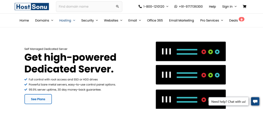This screenshot has width=263, height=126.
Task: Select Email Marketing in navigation
Action: coord(181,21)
